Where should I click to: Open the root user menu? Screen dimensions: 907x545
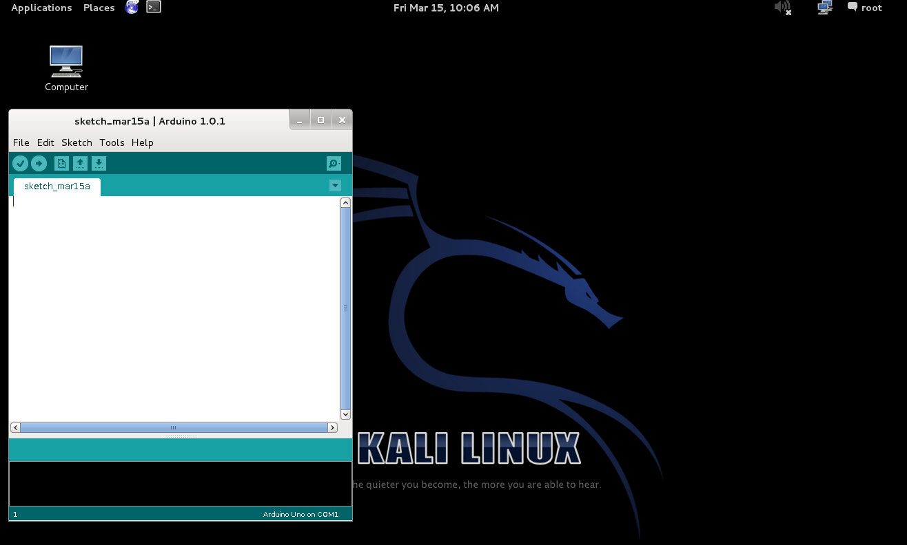point(865,8)
